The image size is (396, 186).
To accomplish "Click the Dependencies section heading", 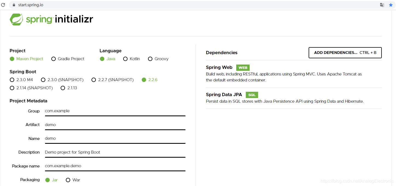I will [222, 53].
